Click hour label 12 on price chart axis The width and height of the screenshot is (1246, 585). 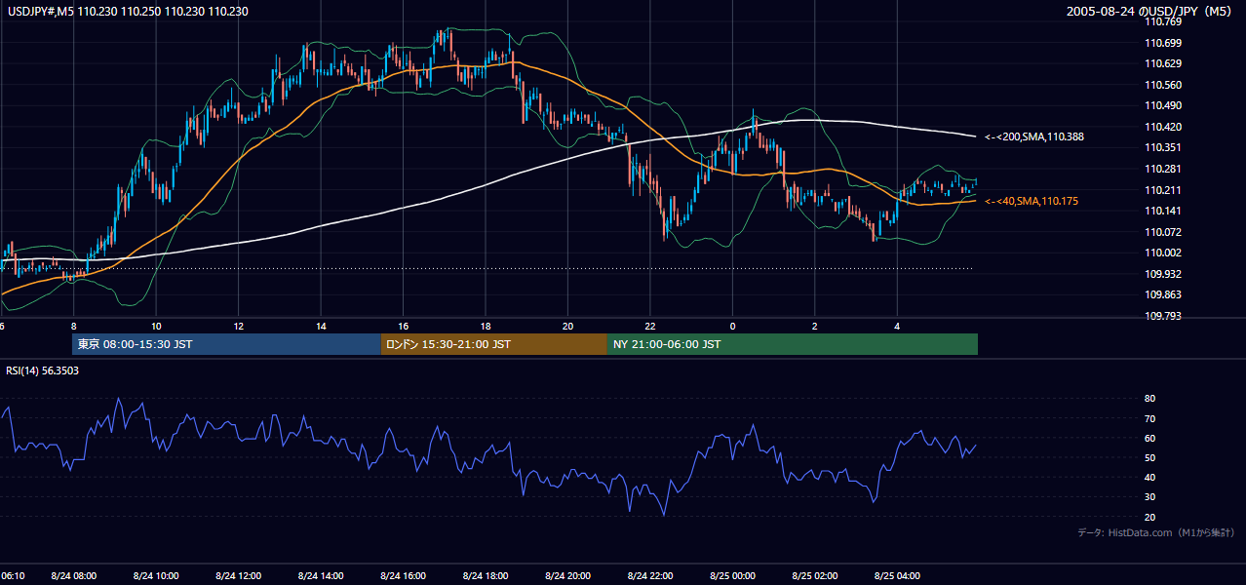click(x=239, y=327)
